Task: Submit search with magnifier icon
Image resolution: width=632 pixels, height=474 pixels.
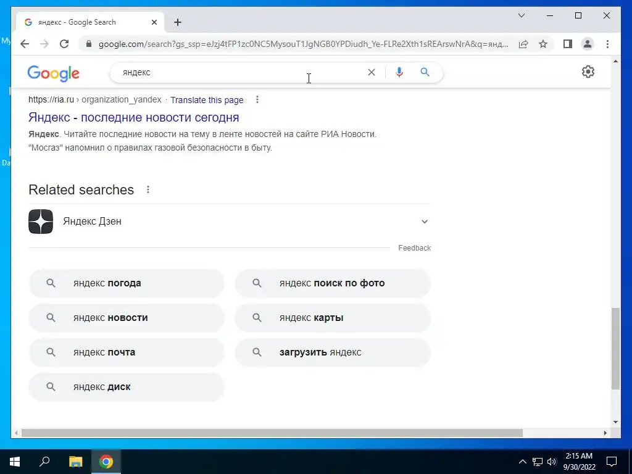Action: (x=425, y=72)
